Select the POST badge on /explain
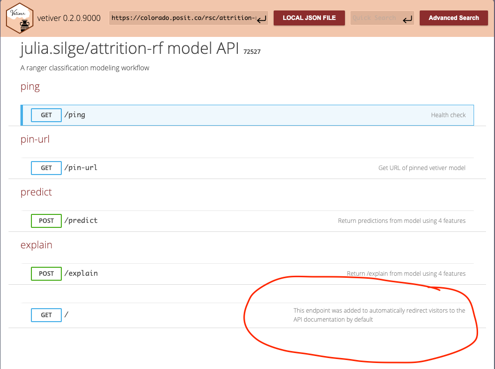The width and height of the screenshot is (495, 369). point(46,273)
